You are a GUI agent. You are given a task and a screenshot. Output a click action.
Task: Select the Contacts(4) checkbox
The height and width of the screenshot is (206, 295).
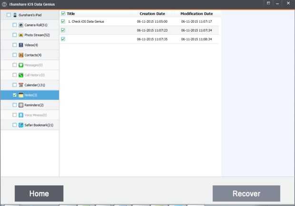click(14, 55)
